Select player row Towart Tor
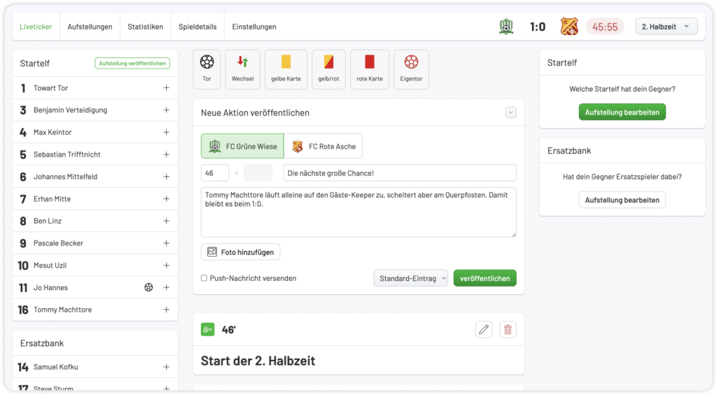717x395 pixels. 95,87
